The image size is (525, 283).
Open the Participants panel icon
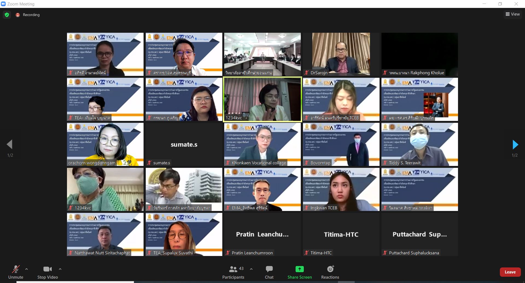click(233, 269)
